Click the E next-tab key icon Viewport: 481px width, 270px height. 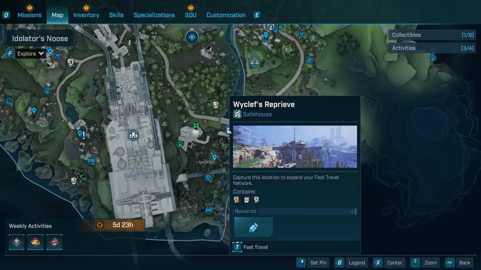[x=257, y=15]
